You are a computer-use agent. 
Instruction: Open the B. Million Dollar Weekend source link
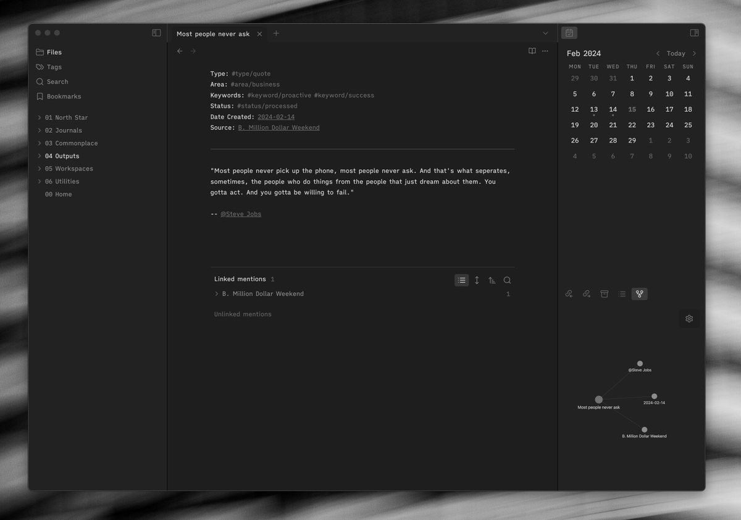tap(278, 128)
